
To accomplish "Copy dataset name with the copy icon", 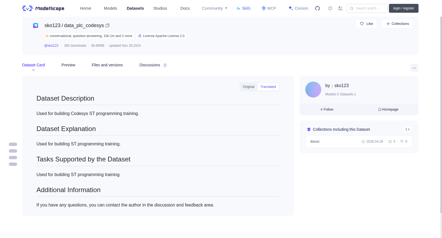I will coord(107,25).
